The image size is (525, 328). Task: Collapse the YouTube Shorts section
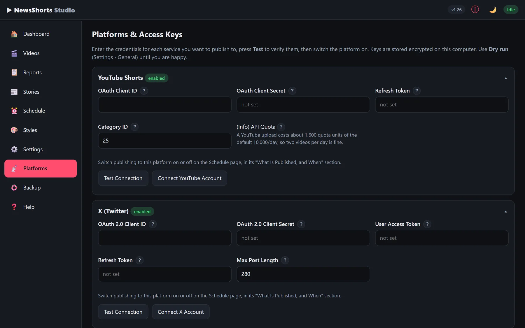tap(506, 78)
